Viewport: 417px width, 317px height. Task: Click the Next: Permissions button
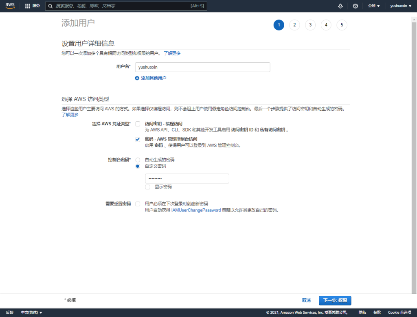(x=335, y=300)
